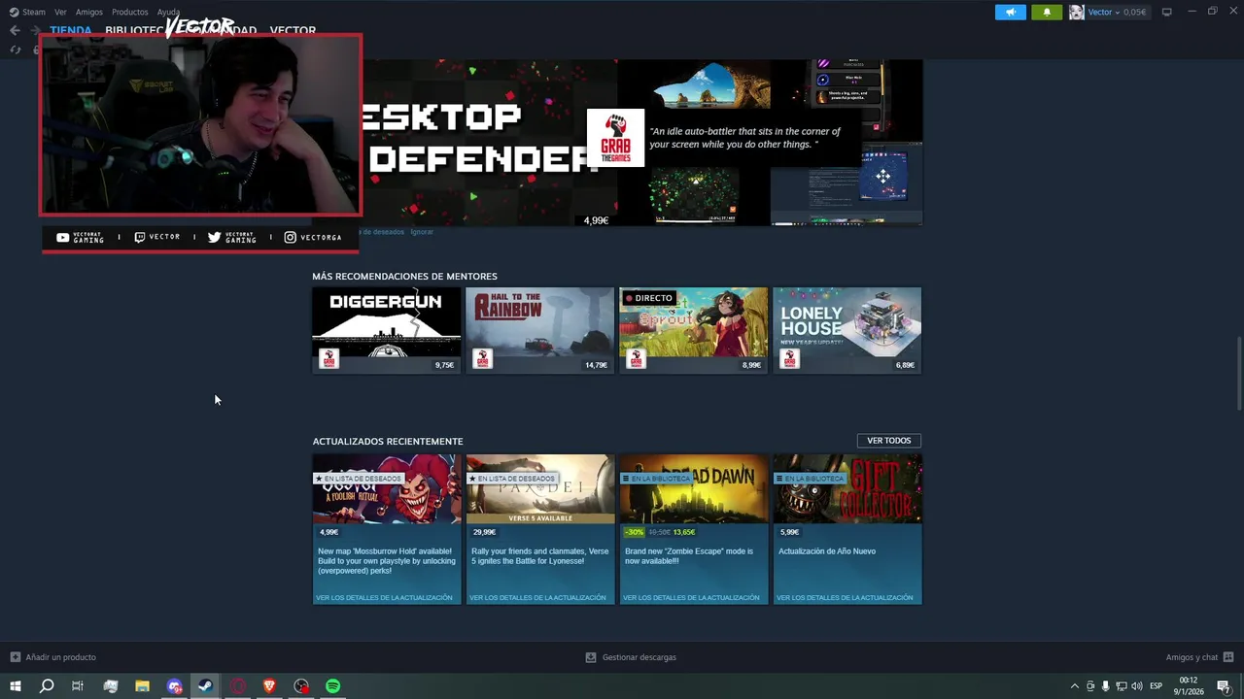Image resolution: width=1244 pixels, height=699 pixels.
Task: Click the 'ACTUALIZADOS RECIENTEMENTE' heading
Action: [x=388, y=442]
